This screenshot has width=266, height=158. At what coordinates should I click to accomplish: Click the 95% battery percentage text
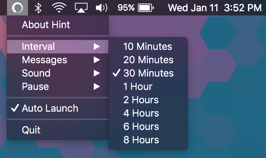point(126,8)
